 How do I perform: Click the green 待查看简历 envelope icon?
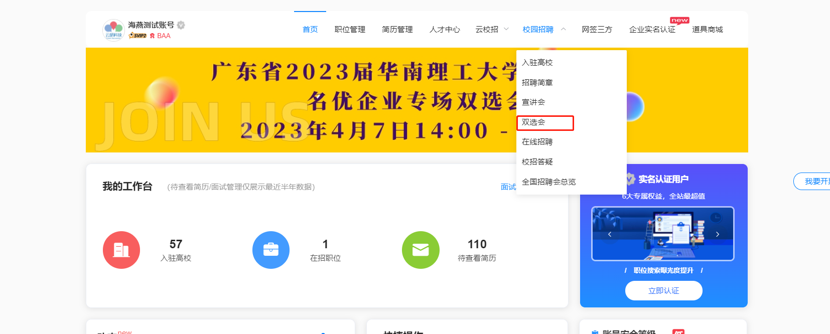(x=421, y=250)
